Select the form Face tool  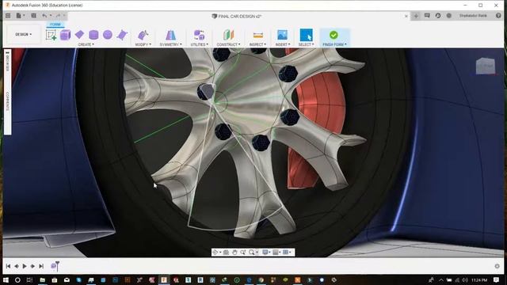click(x=122, y=35)
